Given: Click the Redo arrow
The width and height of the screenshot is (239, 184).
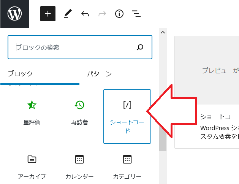Looking at the screenshot, I should click(x=102, y=14).
